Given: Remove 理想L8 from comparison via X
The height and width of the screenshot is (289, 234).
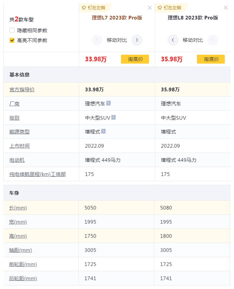Looking at the screenshot, I should [226, 8].
